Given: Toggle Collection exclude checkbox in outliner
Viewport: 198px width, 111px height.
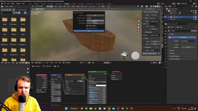Looking at the screenshot, I should pos(192,11).
